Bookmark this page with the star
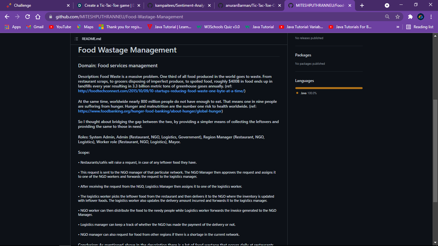Screen dimensions: 438x246 398,17
